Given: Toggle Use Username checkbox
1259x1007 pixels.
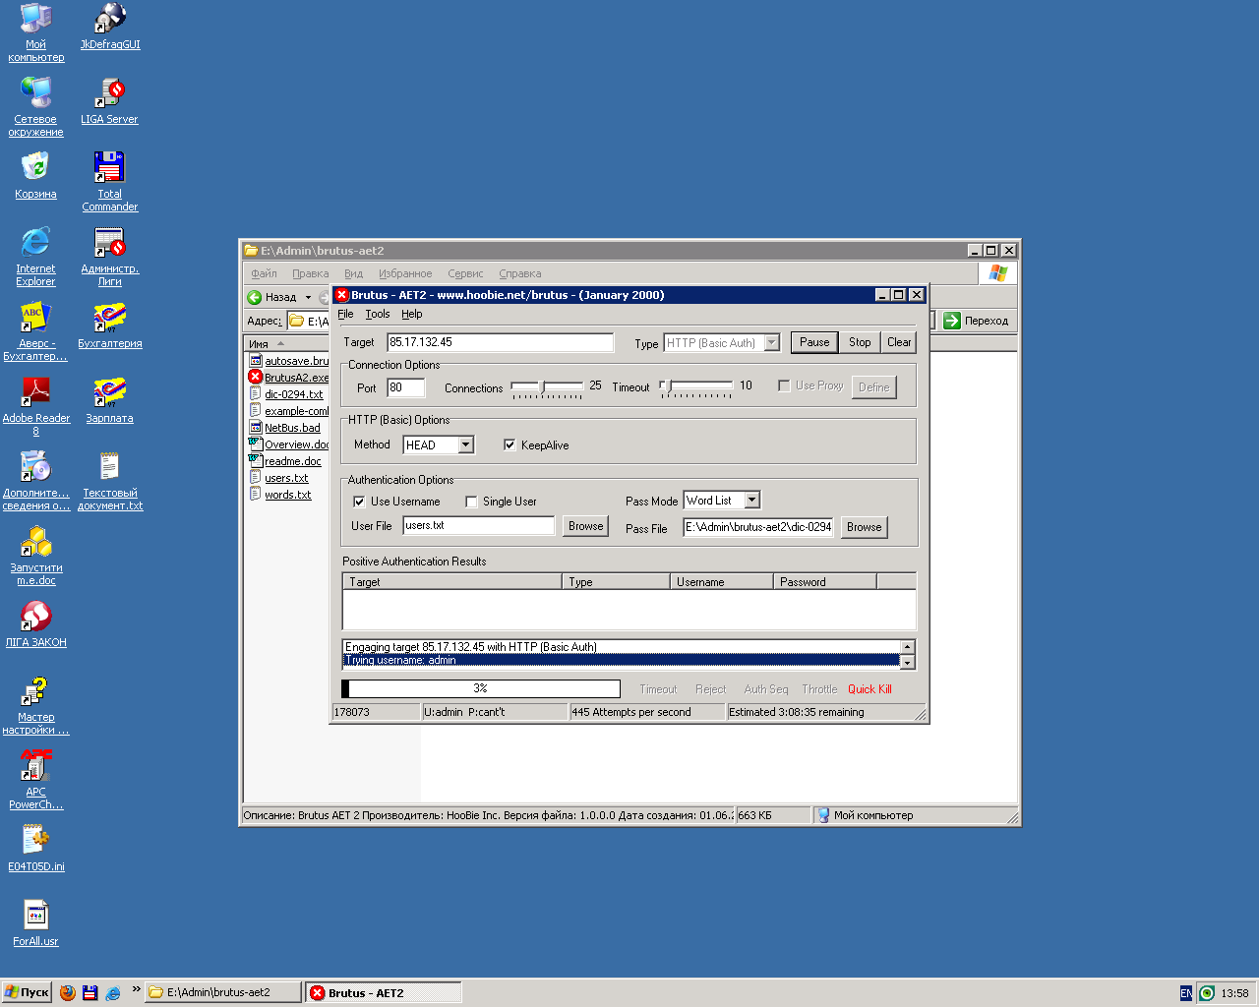Looking at the screenshot, I should click(359, 502).
